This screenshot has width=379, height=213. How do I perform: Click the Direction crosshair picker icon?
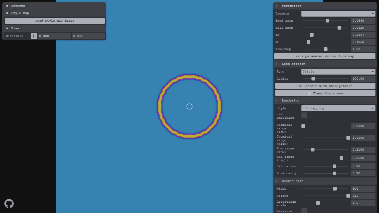[x=34, y=36]
